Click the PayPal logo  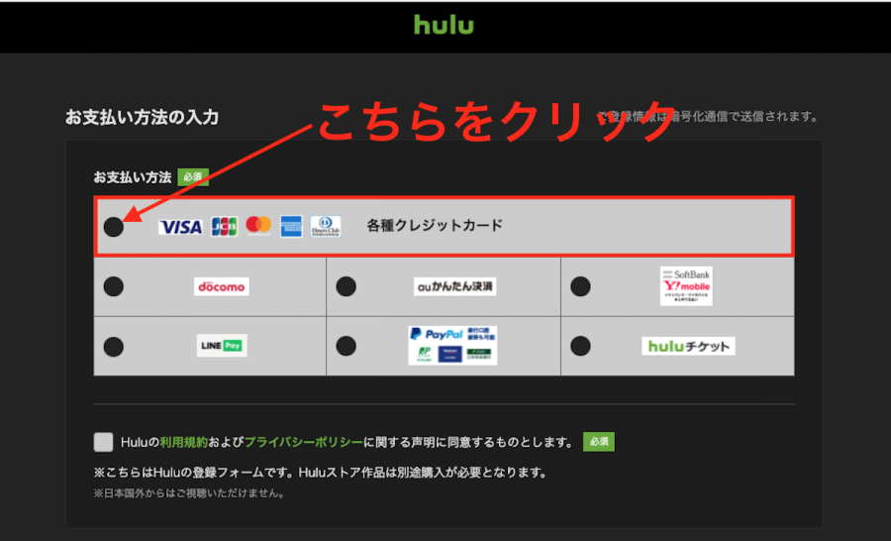click(x=452, y=345)
